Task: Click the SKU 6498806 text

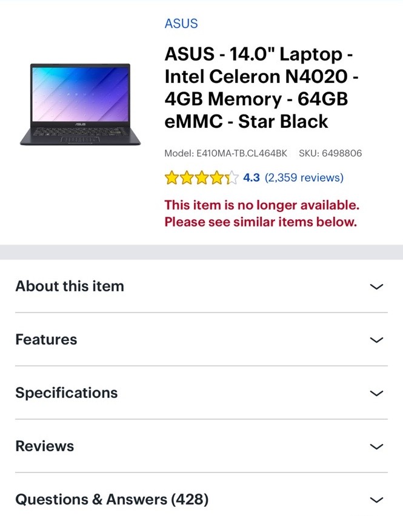Action: [x=330, y=153]
